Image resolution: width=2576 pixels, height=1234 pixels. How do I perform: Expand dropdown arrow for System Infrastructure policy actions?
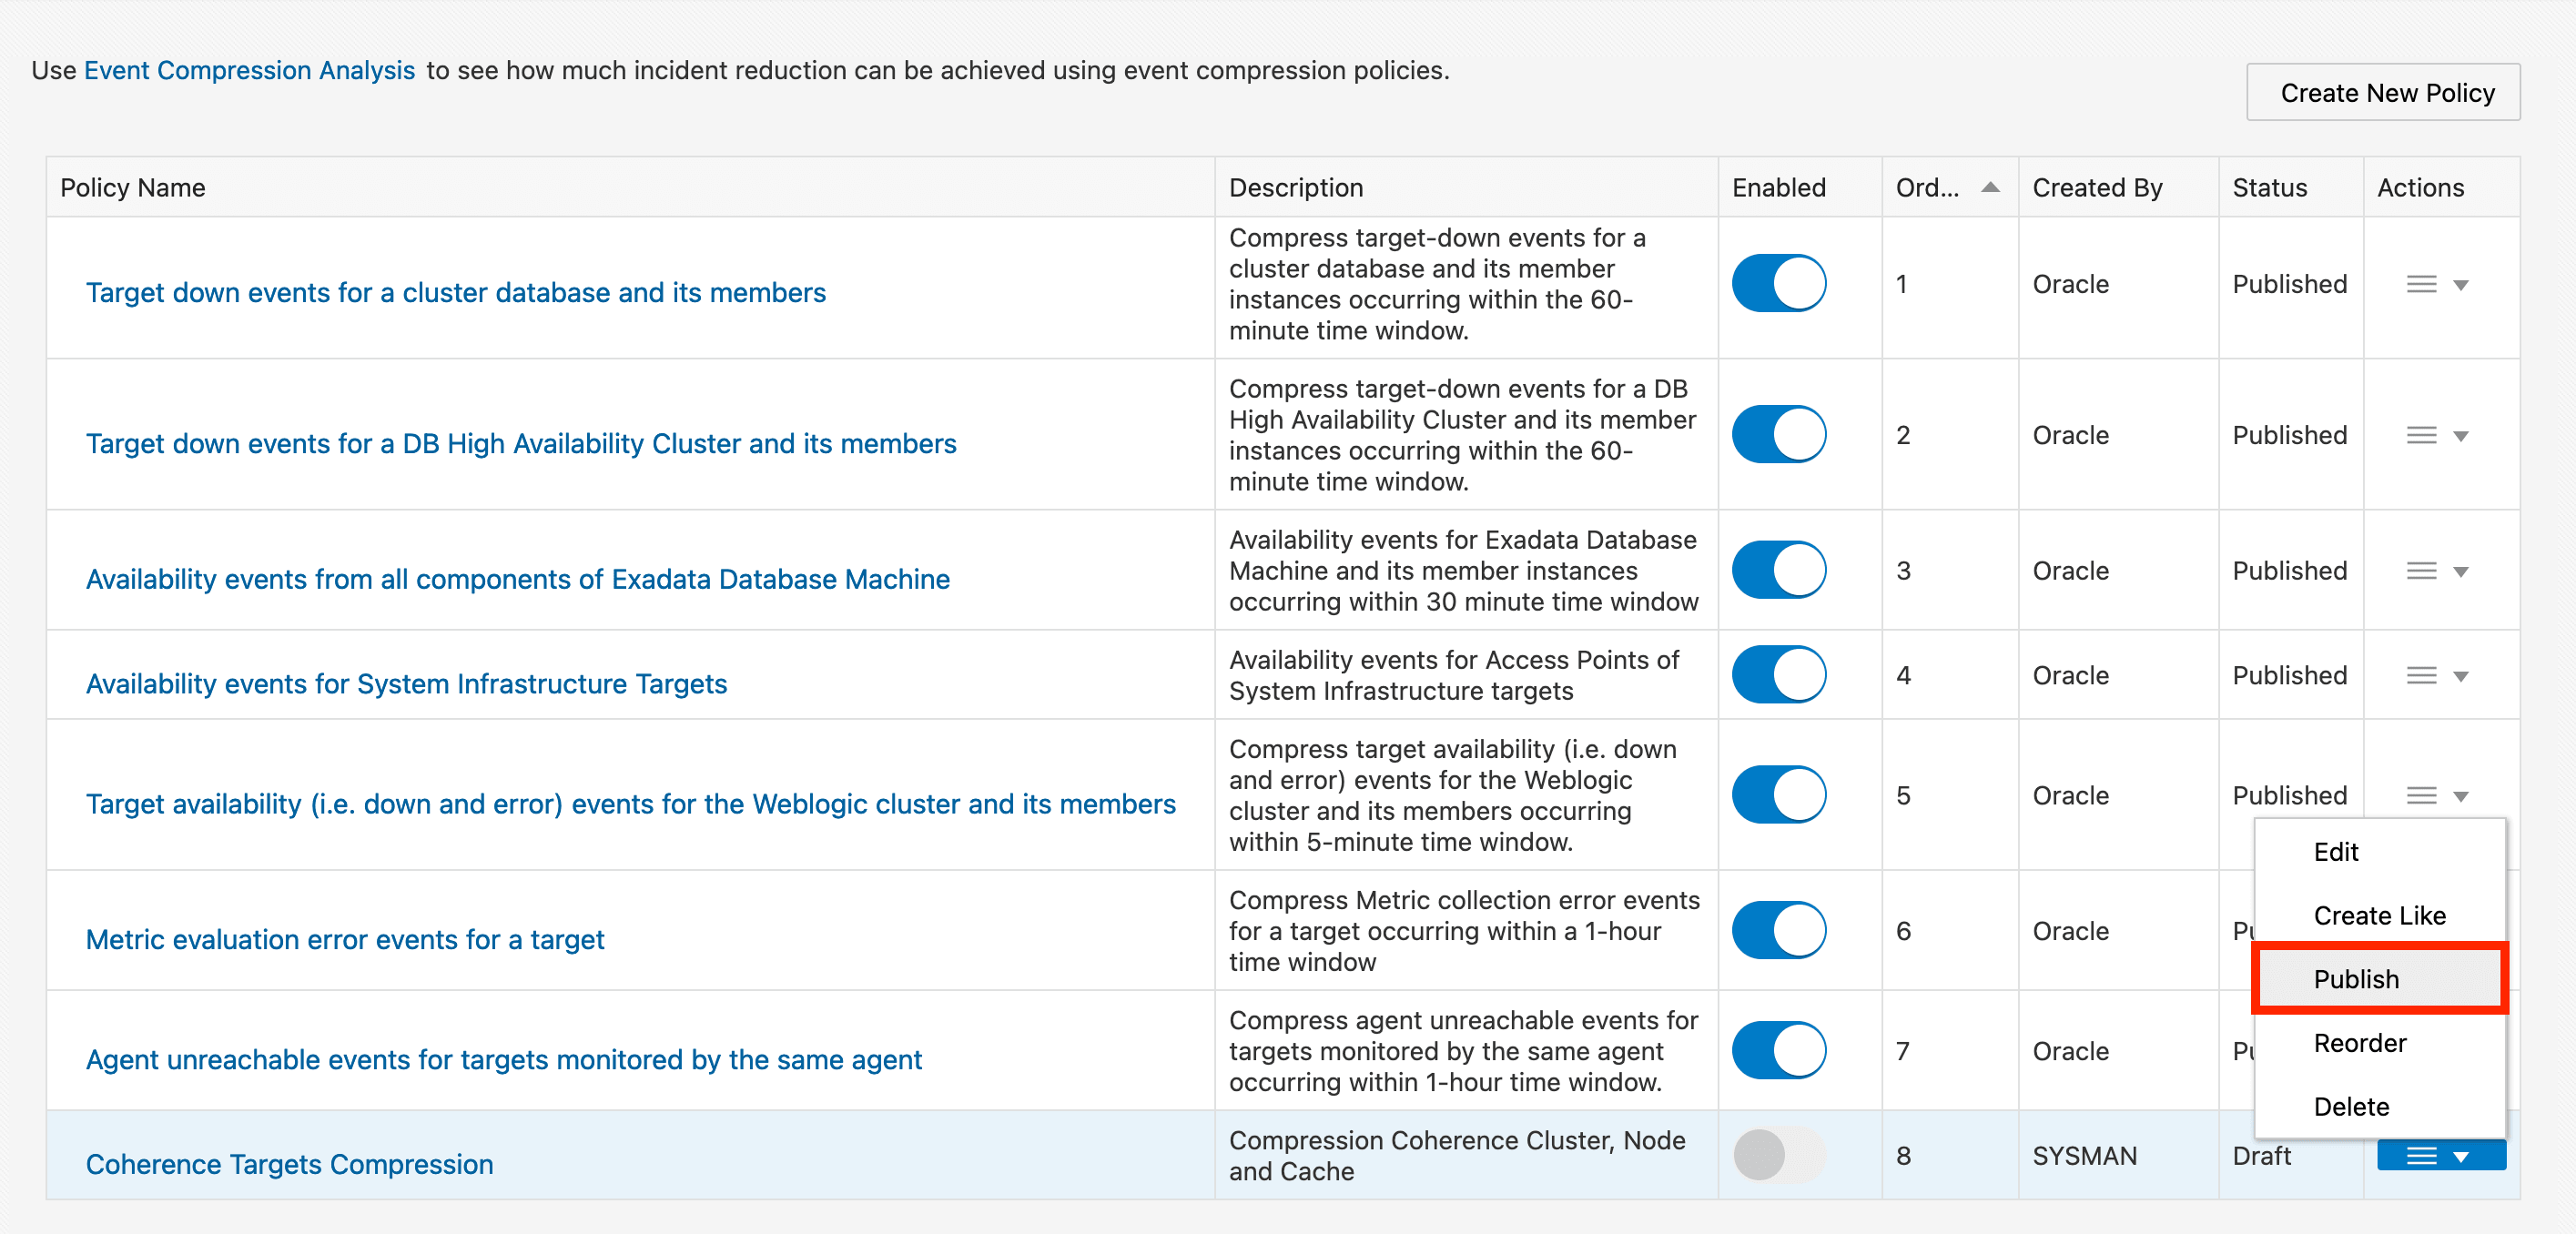pyautogui.click(x=2461, y=677)
